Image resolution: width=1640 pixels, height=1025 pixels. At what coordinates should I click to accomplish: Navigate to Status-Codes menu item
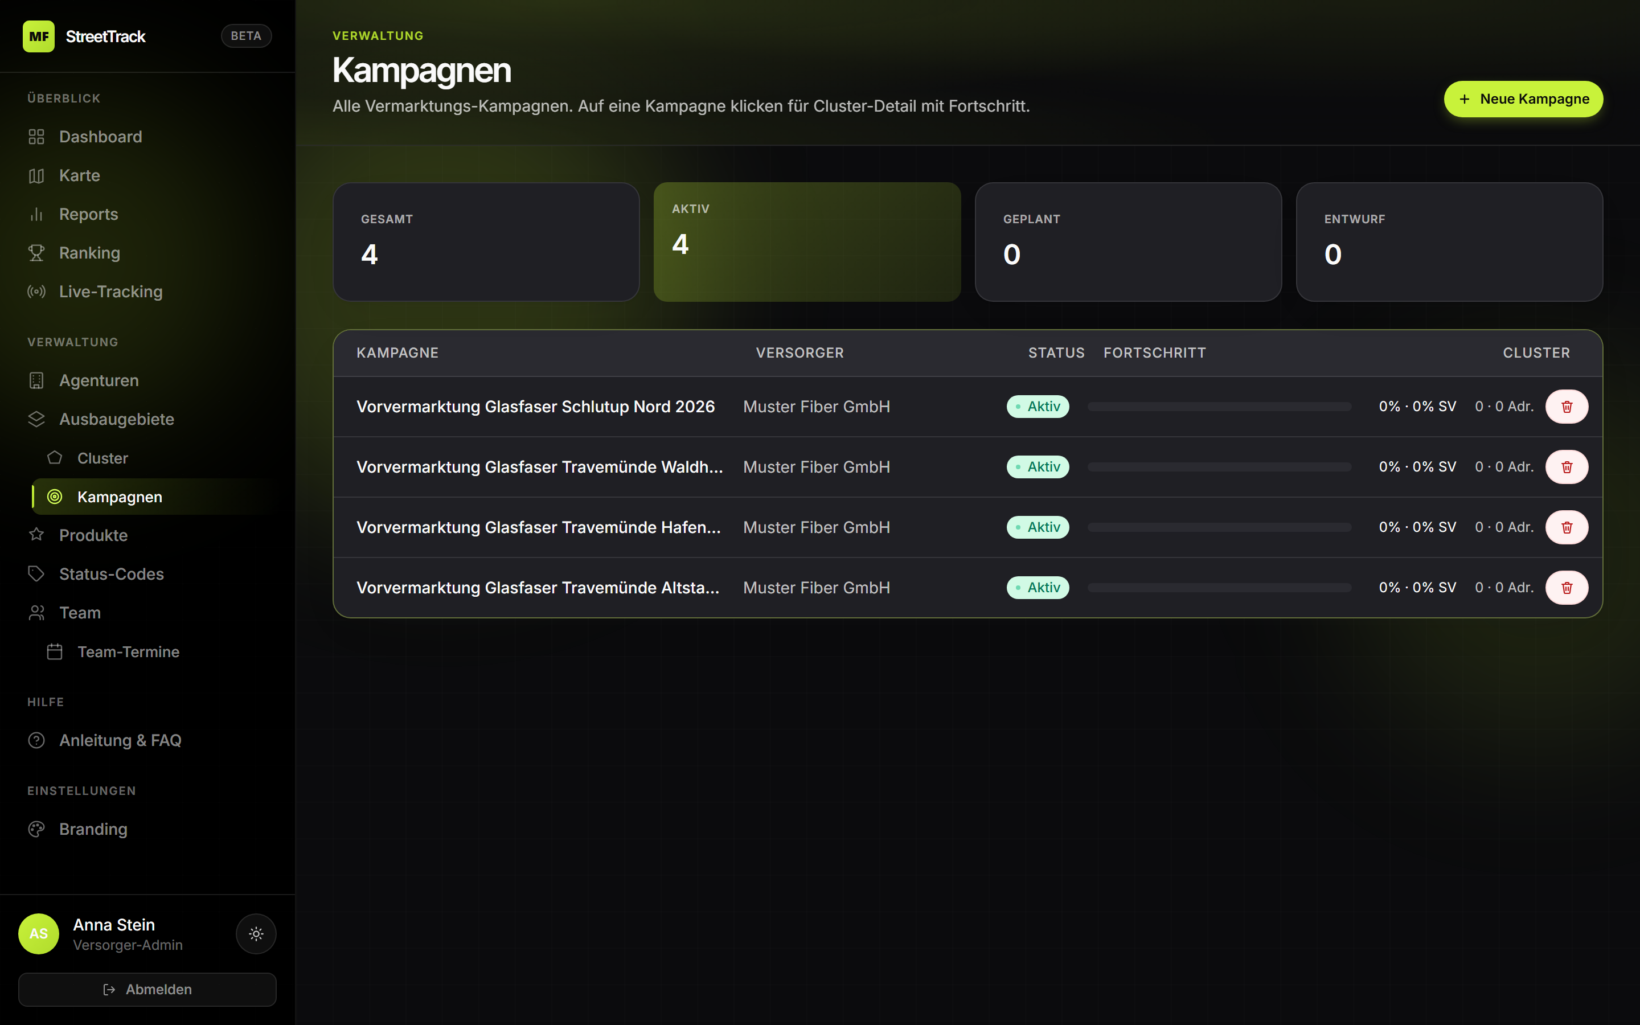pyautogui.click(x=111, y=574)
